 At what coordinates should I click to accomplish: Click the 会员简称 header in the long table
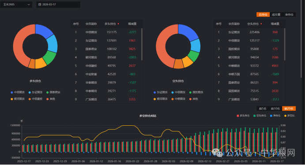(x=91, y=24)
